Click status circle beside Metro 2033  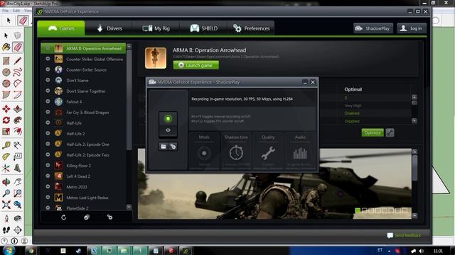[48, 187]
